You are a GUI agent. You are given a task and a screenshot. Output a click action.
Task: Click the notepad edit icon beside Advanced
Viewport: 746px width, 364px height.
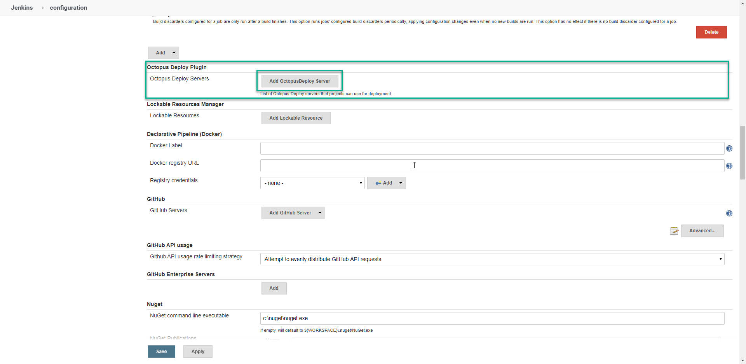(674, 230)
